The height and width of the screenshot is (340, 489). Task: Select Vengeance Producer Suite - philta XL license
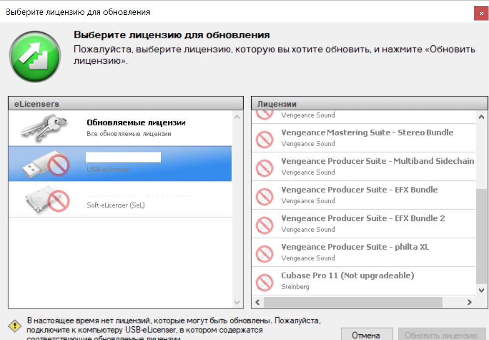364,252
